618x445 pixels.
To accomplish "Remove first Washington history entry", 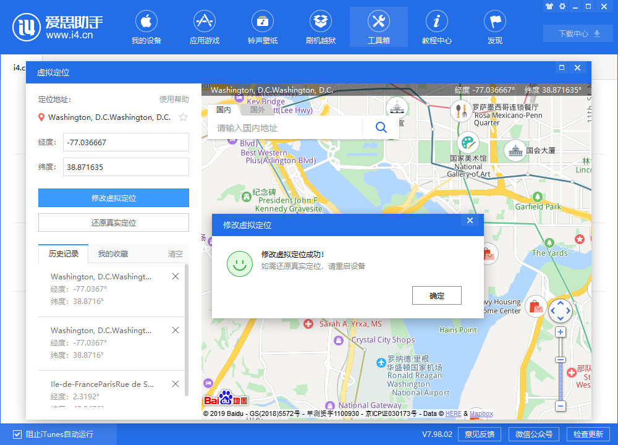I will pyautogui.click(x=176, y=277).
